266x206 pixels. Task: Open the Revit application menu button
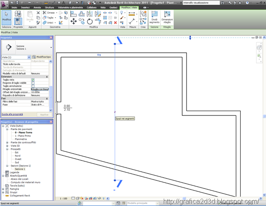click(4, 4)
